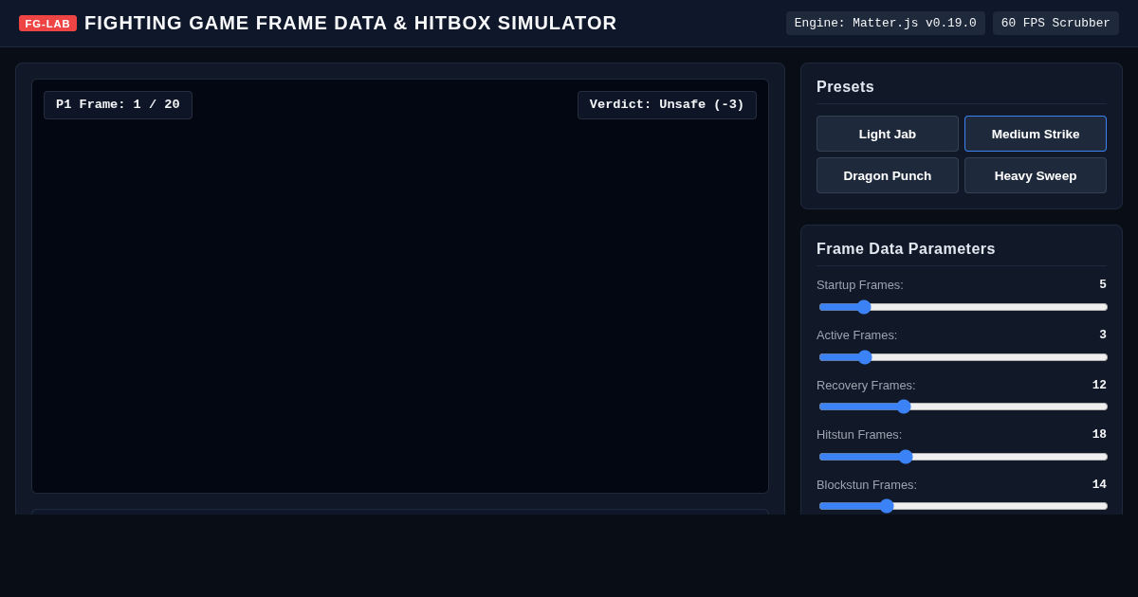This screenshot has width=1138, height=597.
Task: Adjust the Active Frames slider
Action: click(963, 357)
